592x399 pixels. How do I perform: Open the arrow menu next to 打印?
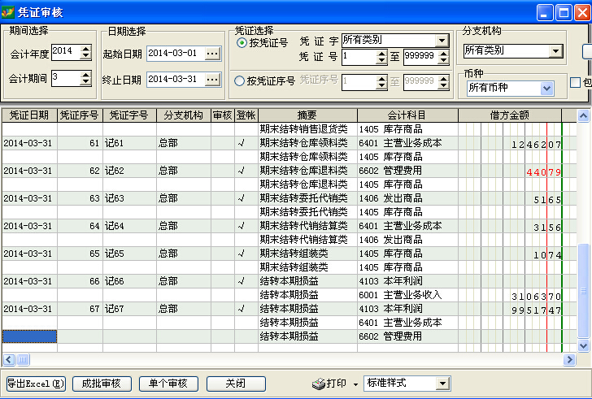coord(355,384)
